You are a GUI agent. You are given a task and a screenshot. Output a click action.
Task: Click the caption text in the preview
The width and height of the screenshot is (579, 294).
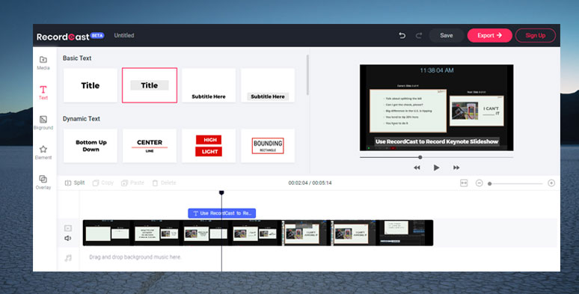click(x=437, y=141)
